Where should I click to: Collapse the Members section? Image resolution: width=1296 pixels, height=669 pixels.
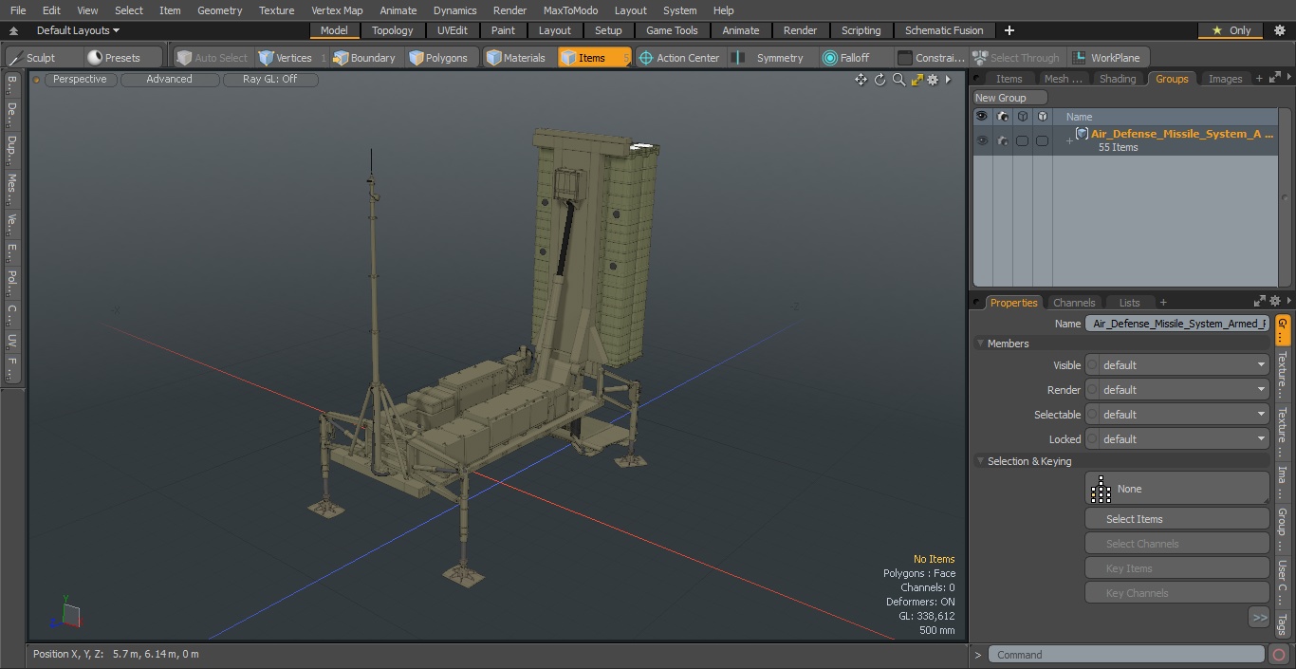pyautogui.click(x=980, y=344)
